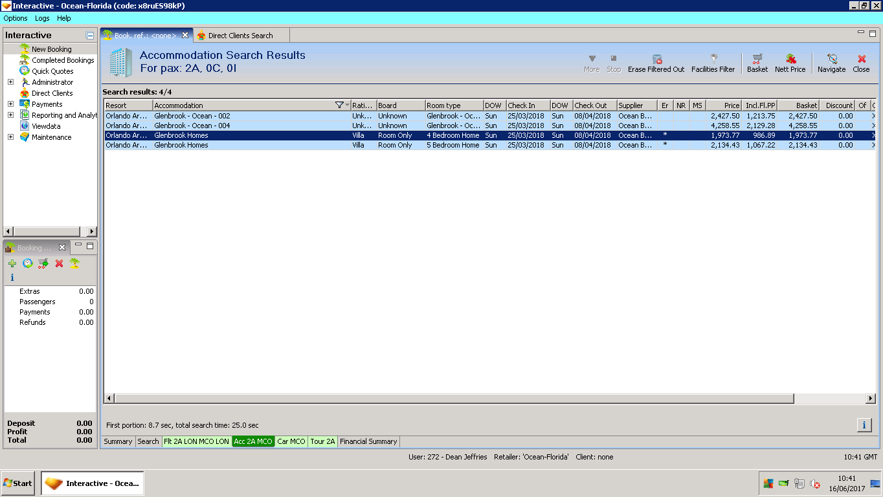Switch to the Search bottom tab
This screenshot has width=883, height=497.
148,441
